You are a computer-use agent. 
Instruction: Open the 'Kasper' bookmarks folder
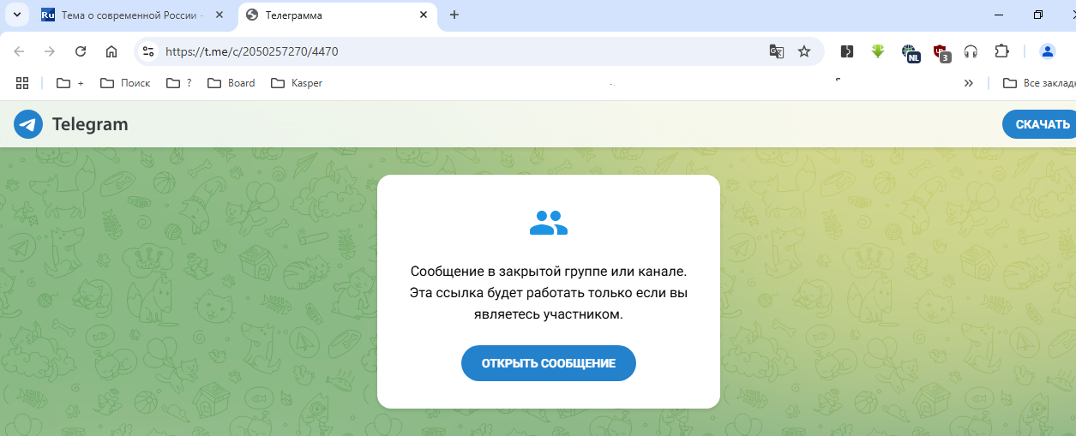[x=297, y=83]
